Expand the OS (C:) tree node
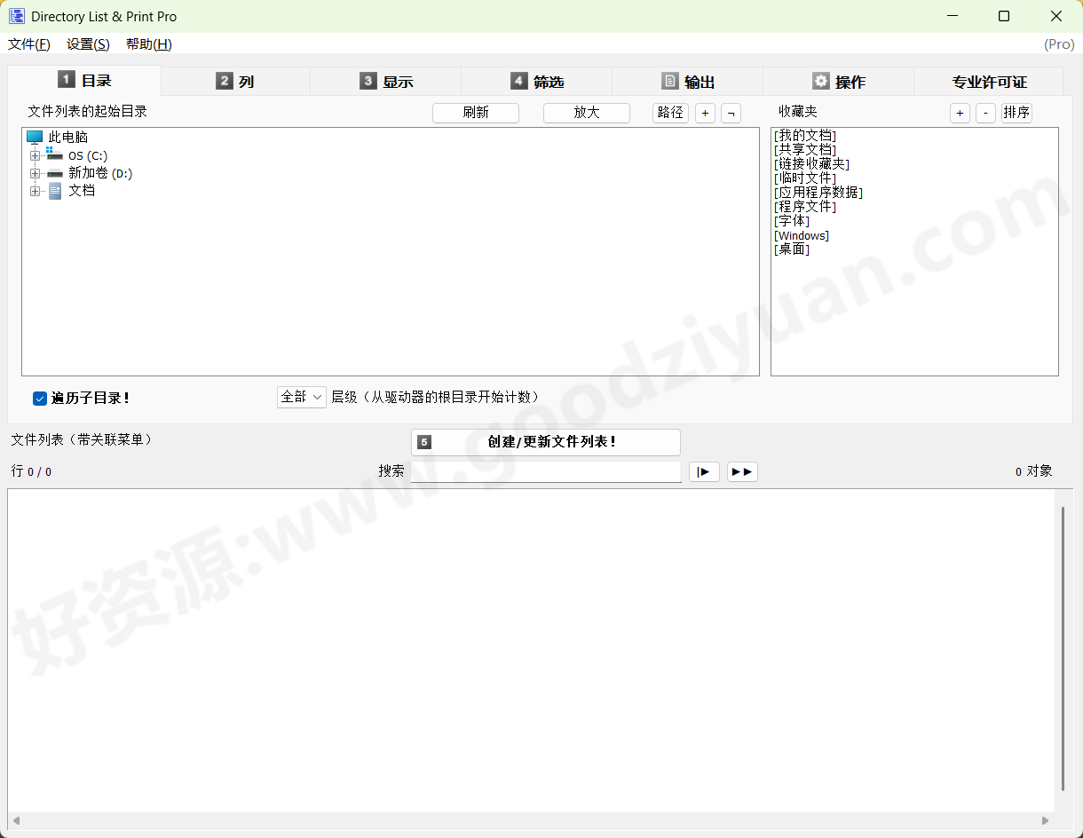Viewport: 1083px width, 838px height. (x=34, y=154)
